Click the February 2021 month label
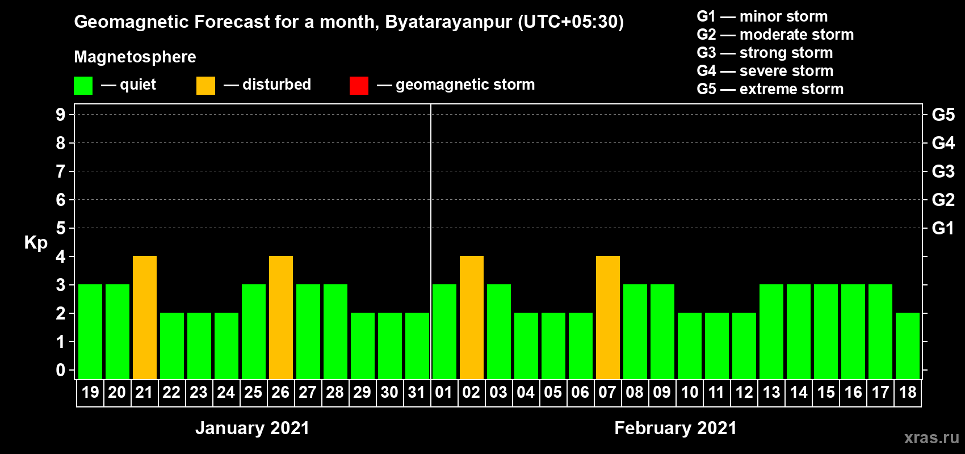965x454 pixels. [x=675, y=428]
